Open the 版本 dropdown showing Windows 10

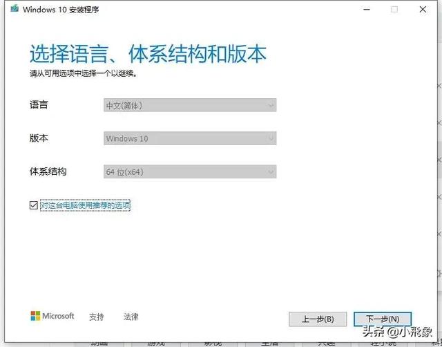pos(190,138)
